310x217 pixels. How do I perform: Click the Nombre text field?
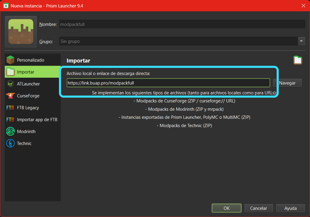click(182, 24)
